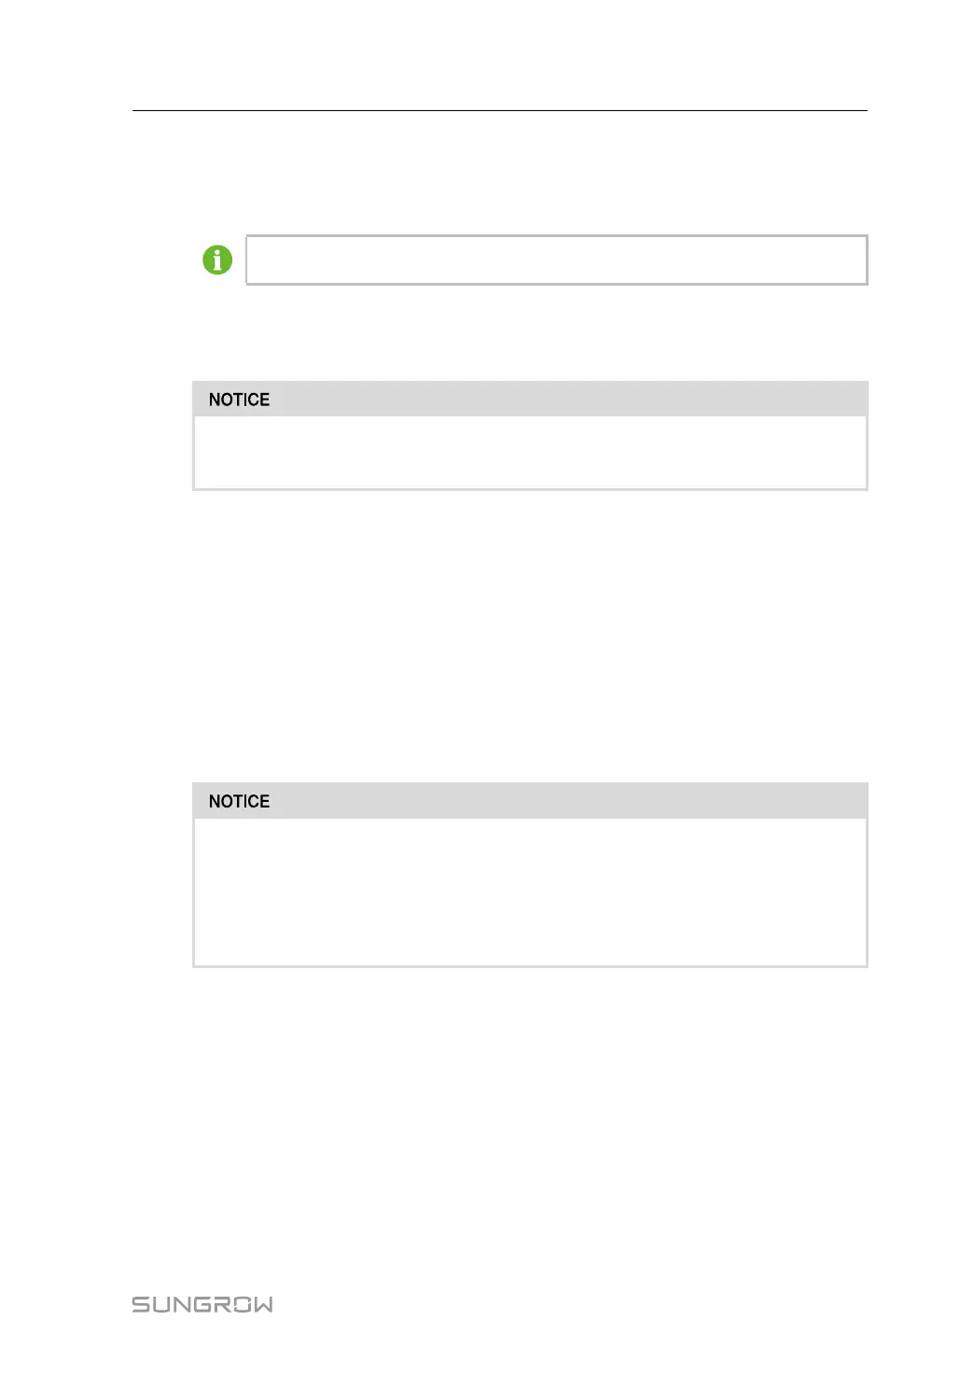Click the letter G in the SUNGROW logo

tap(202, 1304)
